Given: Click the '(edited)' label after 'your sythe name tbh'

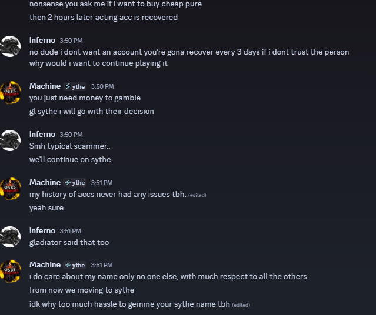Looking at the screenshot, I should click(x=241, y=305).
